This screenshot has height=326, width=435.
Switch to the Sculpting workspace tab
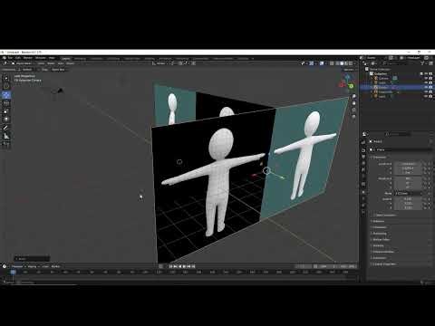(96, 59)
